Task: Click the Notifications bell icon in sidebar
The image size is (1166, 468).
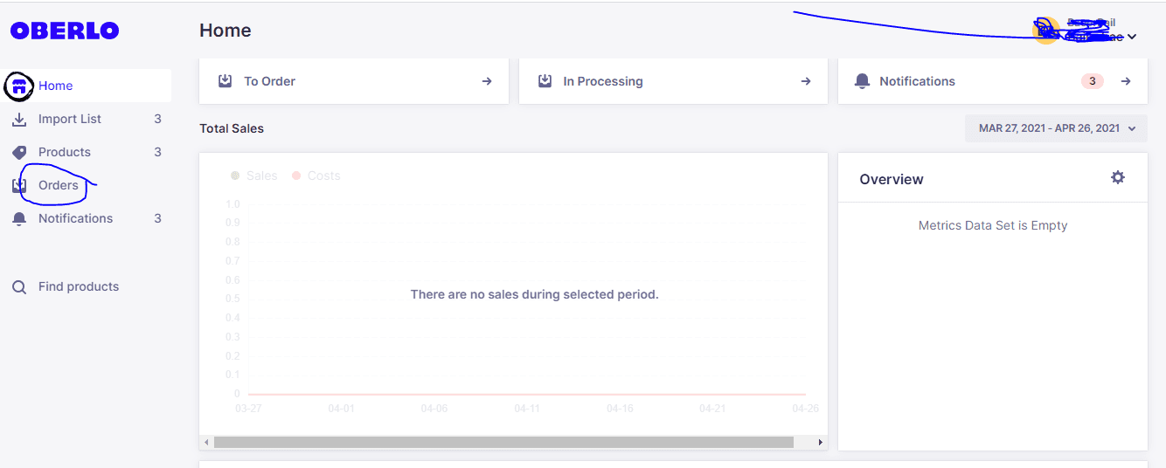Action: click(x=19, y=218)
